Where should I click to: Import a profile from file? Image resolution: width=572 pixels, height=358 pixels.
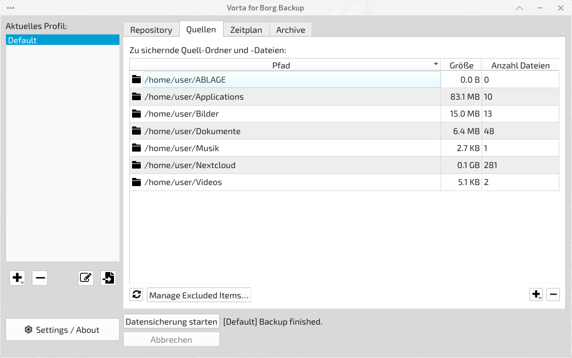(x=108, y=278)
